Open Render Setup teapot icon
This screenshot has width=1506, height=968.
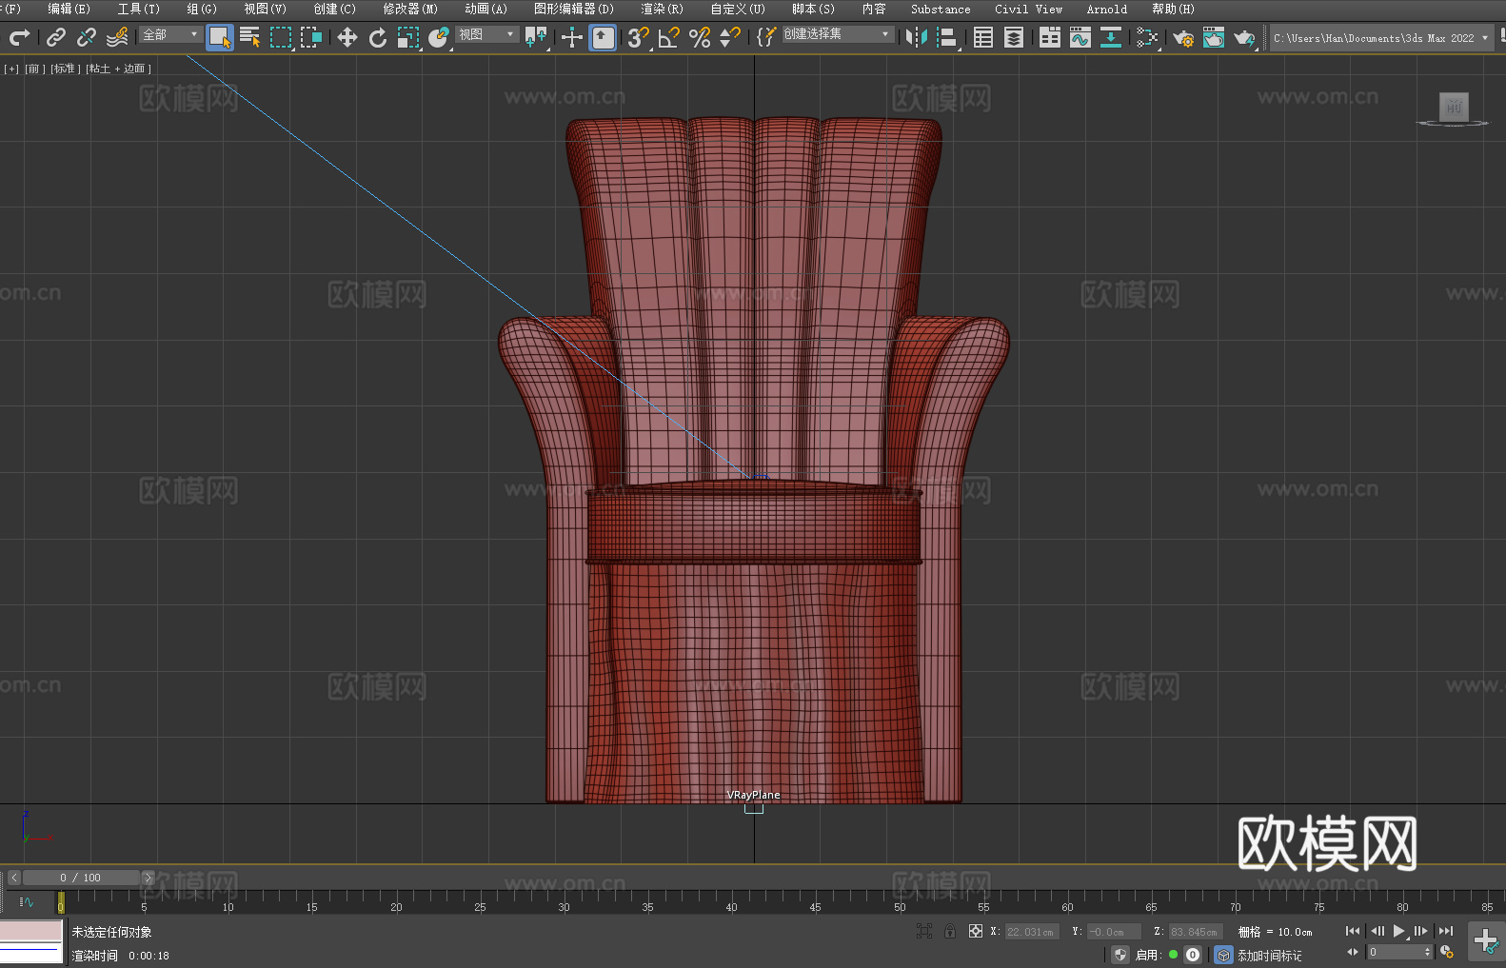[x=1183, y=37]
